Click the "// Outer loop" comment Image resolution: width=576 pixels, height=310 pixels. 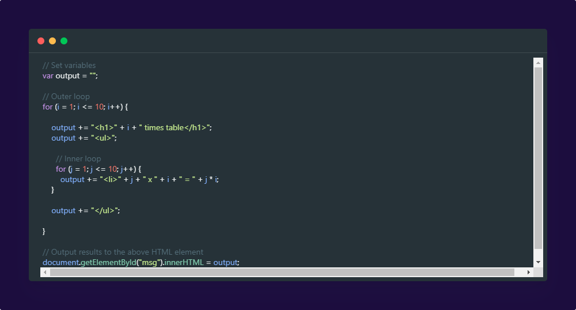pos(66,97)
